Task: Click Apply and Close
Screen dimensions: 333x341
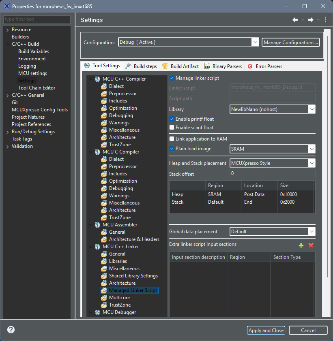Action: (266, 330)
